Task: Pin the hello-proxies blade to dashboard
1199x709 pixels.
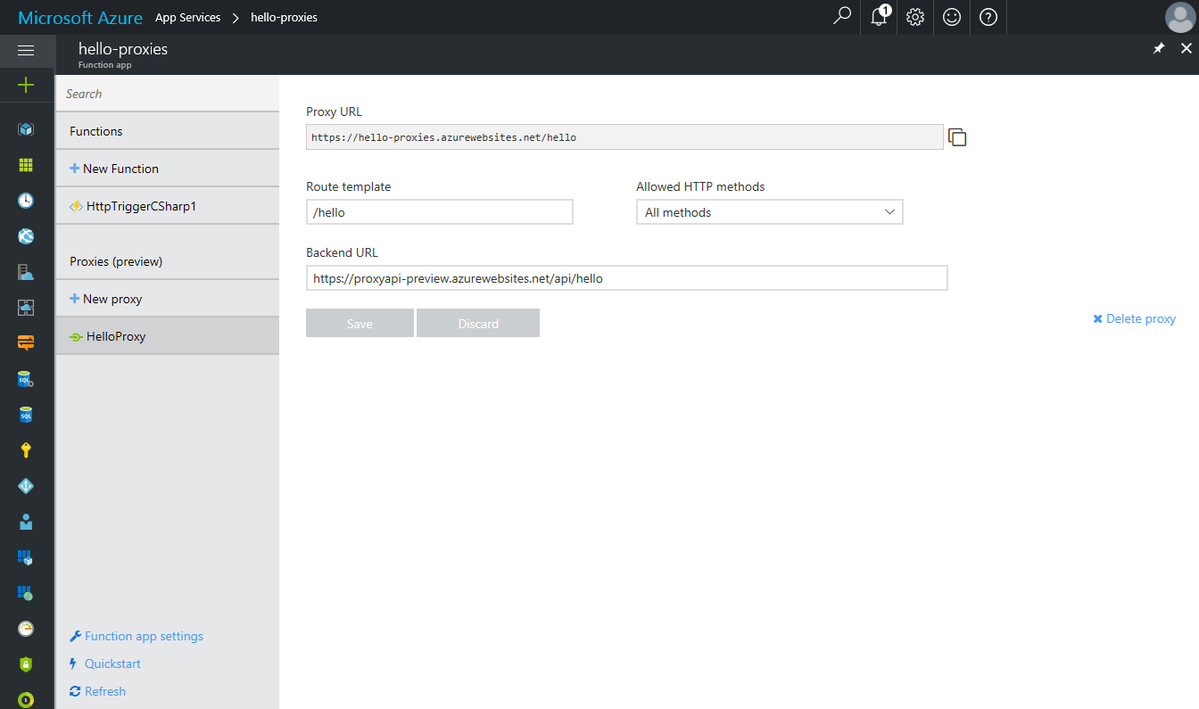Action: click(x=1158, y=49)
